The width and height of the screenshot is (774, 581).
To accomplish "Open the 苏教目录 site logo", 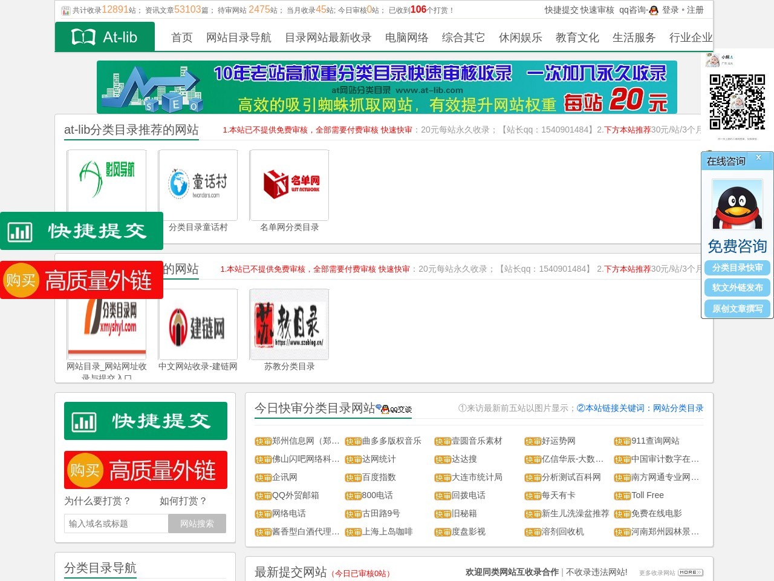I will [x=290, y=325].
